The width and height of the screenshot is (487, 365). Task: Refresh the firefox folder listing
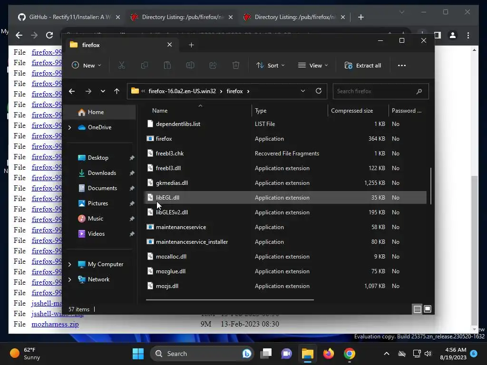coord(318,91)
